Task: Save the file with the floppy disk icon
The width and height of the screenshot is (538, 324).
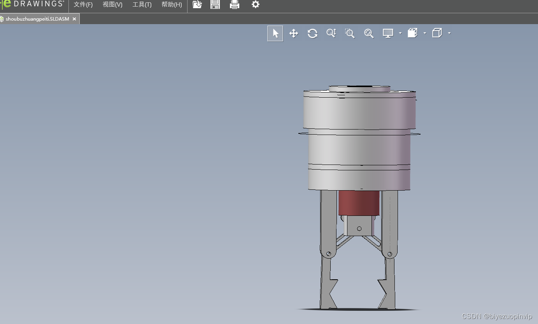Action: pos(215,5)
